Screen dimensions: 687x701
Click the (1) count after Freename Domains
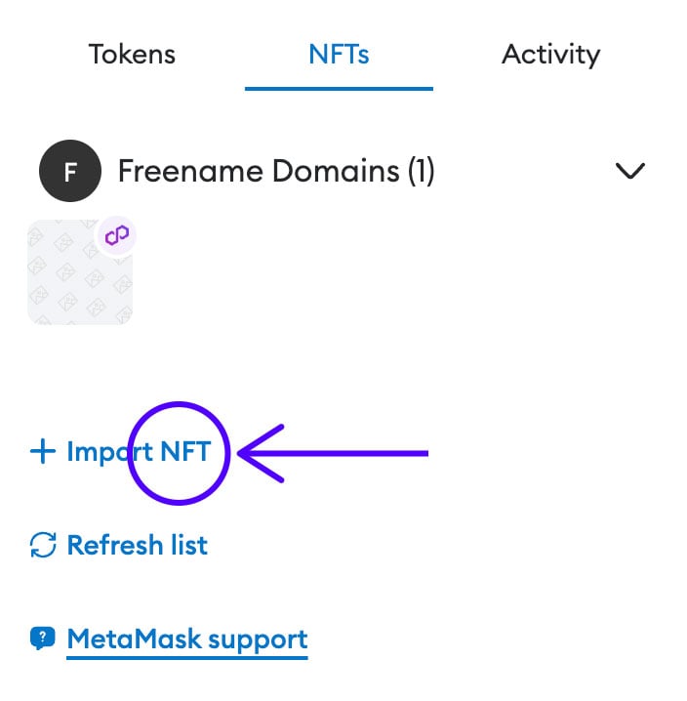click(x=421, y=172)
